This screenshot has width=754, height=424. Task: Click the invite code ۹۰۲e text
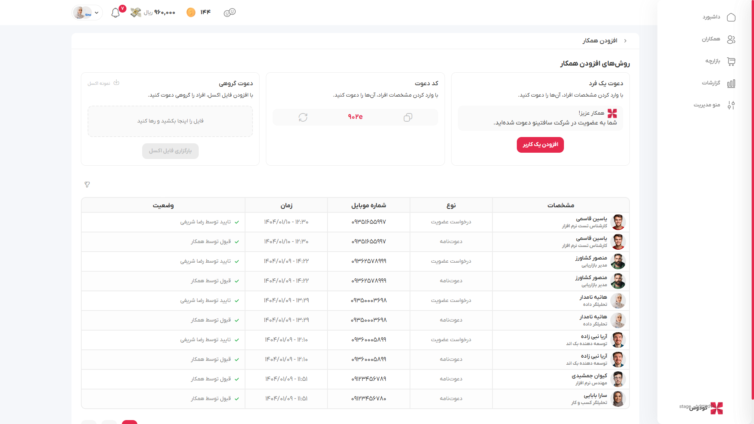tap(355, 117)
